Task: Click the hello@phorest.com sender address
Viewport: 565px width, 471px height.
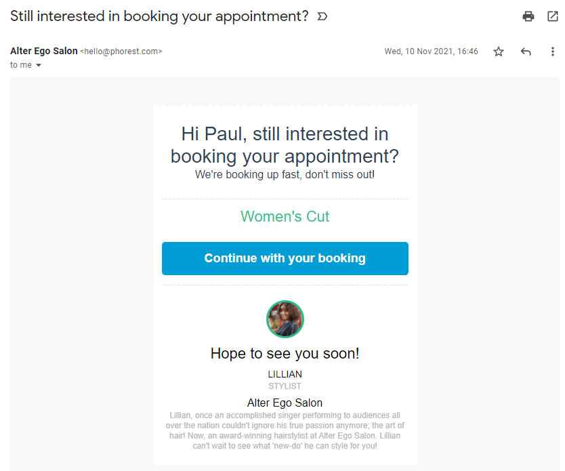Action: pos(121,52)
